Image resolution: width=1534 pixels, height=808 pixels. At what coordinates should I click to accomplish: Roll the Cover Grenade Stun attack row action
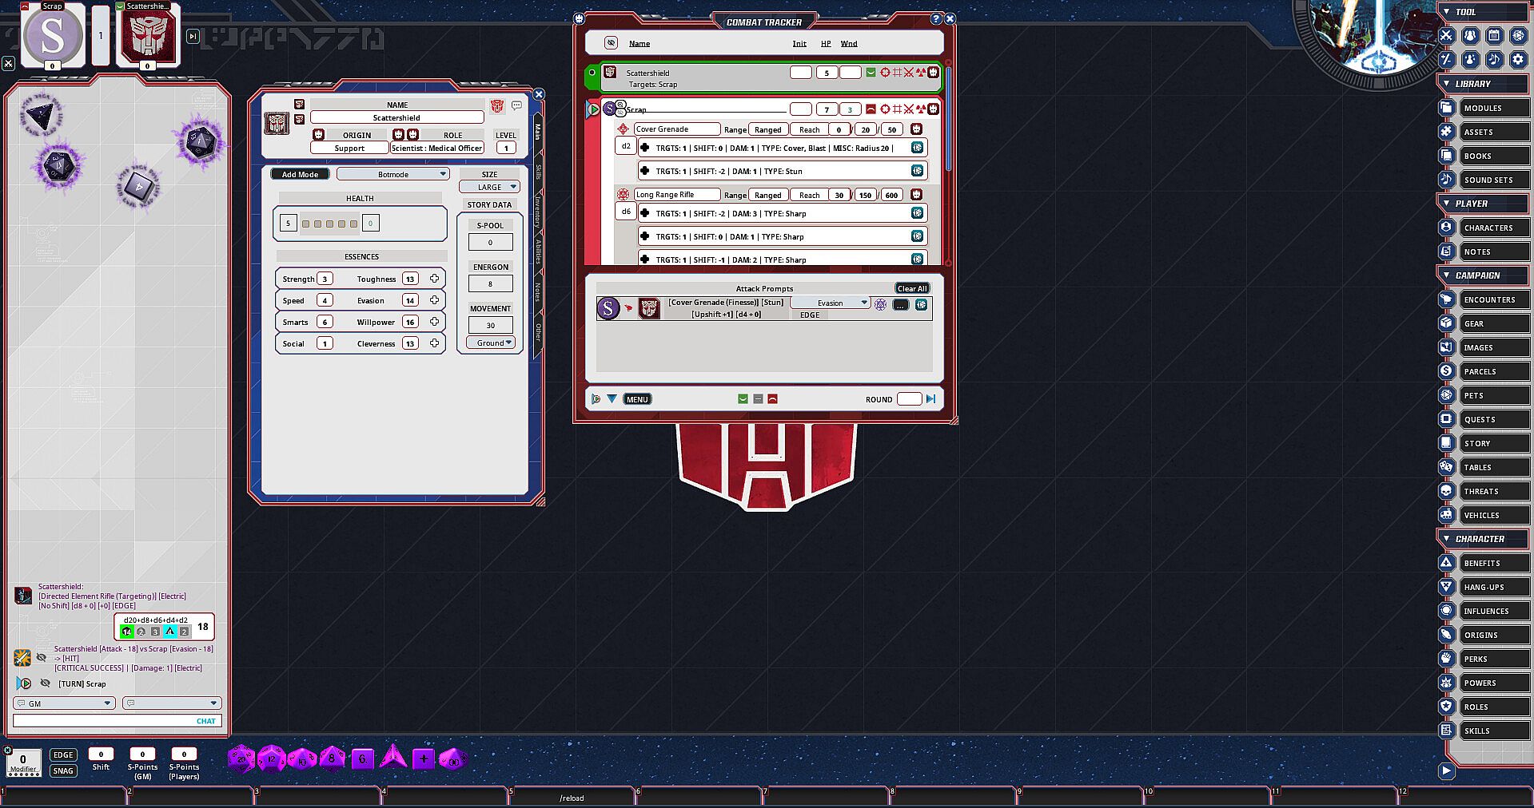click(918, 171)
